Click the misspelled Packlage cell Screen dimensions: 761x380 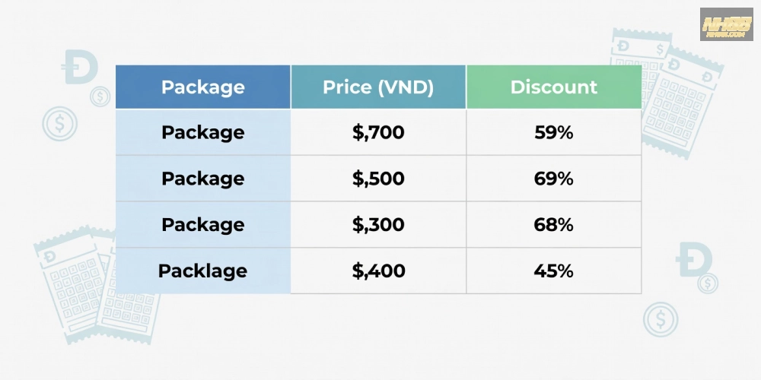pyautogui.click(x=203, y=271)
